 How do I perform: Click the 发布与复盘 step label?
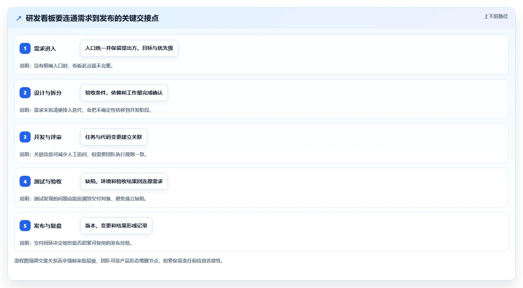tap(48, 226)
